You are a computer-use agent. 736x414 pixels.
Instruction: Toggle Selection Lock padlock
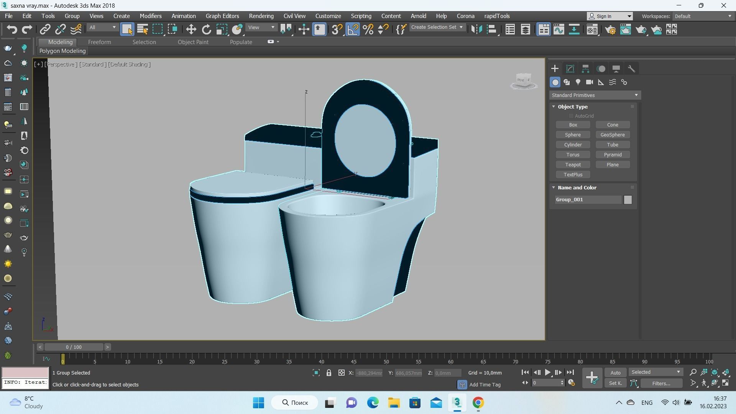point(329,373)
